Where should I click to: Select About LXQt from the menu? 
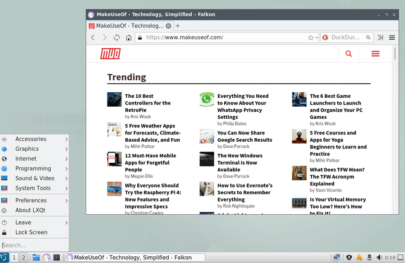click(31, 211)
